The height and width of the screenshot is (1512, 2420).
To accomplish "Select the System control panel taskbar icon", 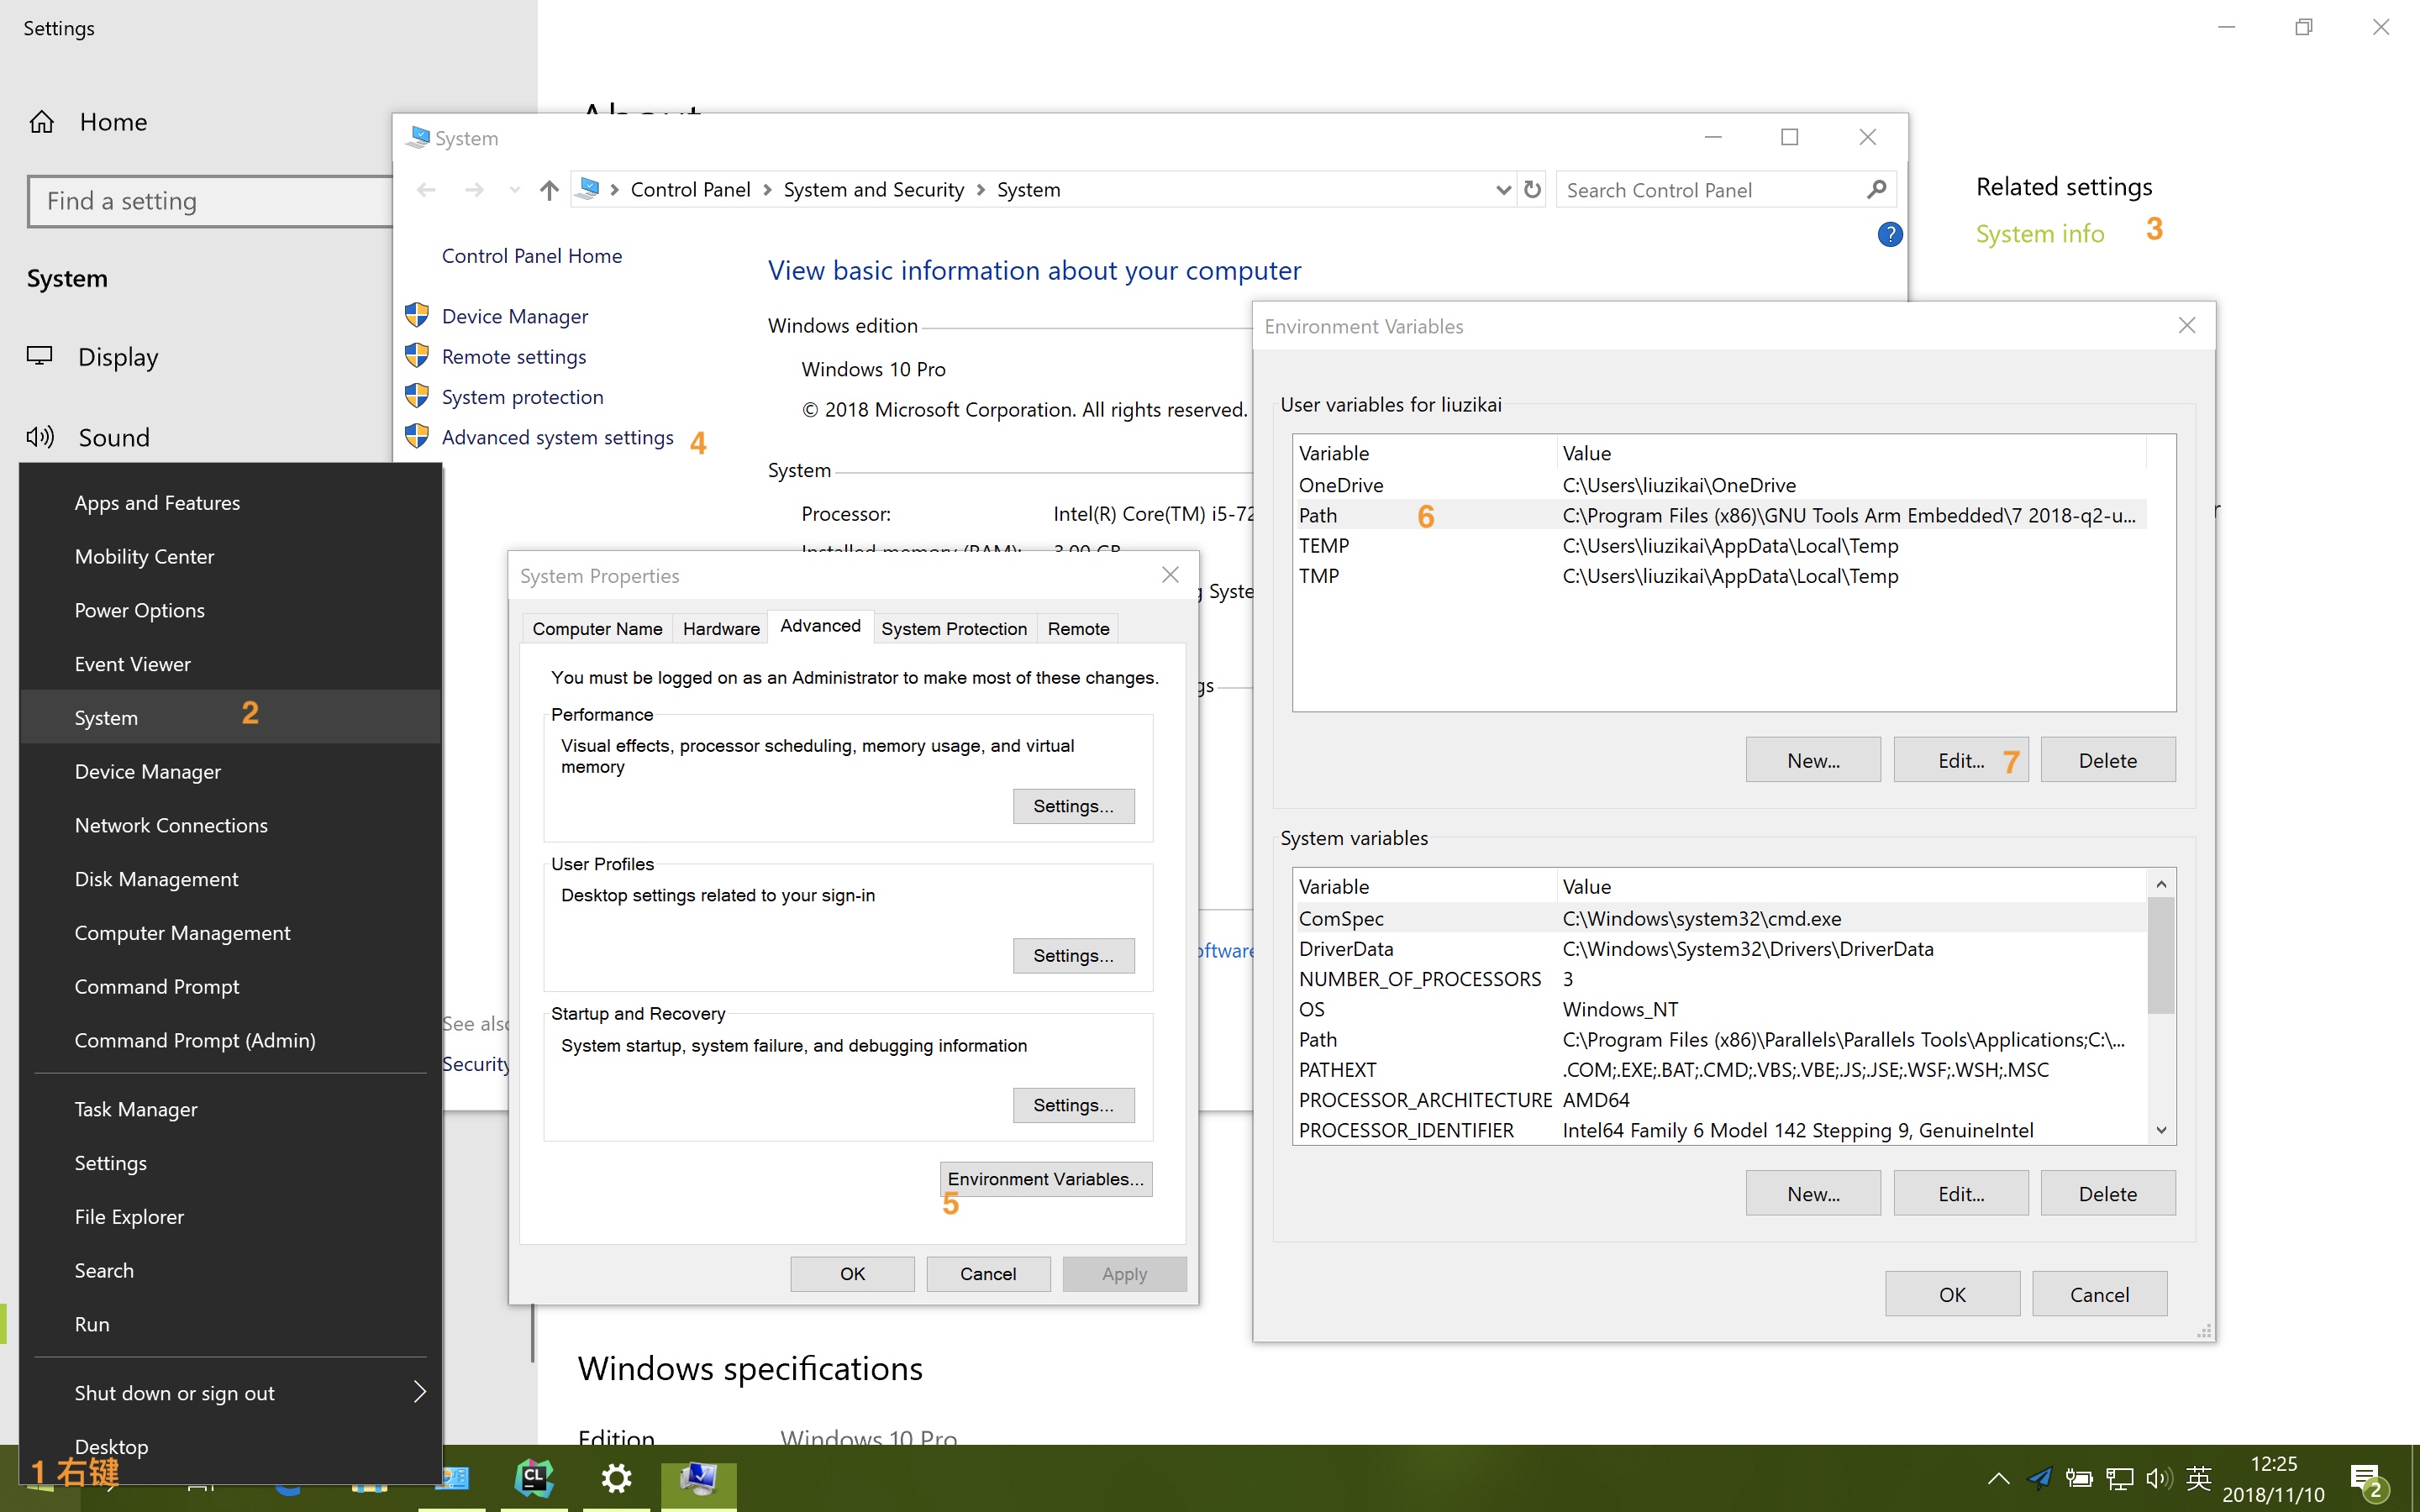I will pos(699,1478).
